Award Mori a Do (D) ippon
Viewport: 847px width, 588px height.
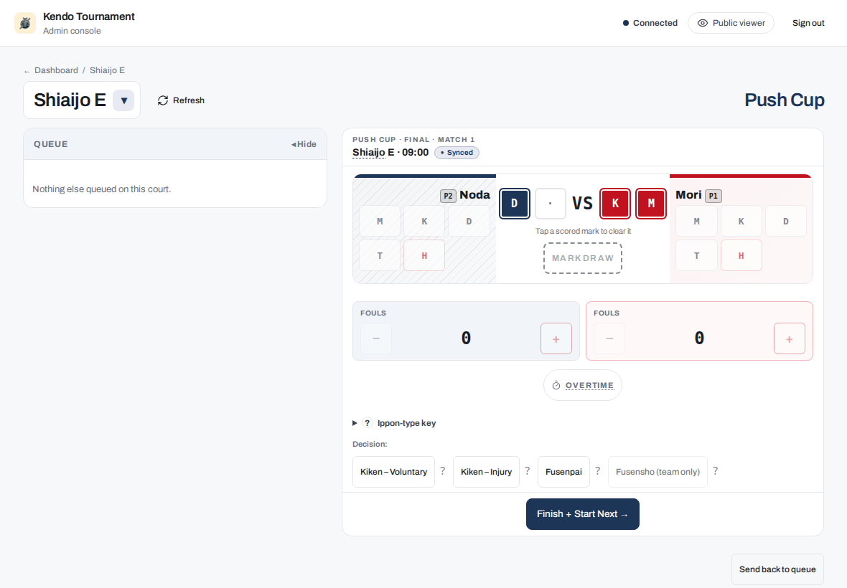(786, 221)
